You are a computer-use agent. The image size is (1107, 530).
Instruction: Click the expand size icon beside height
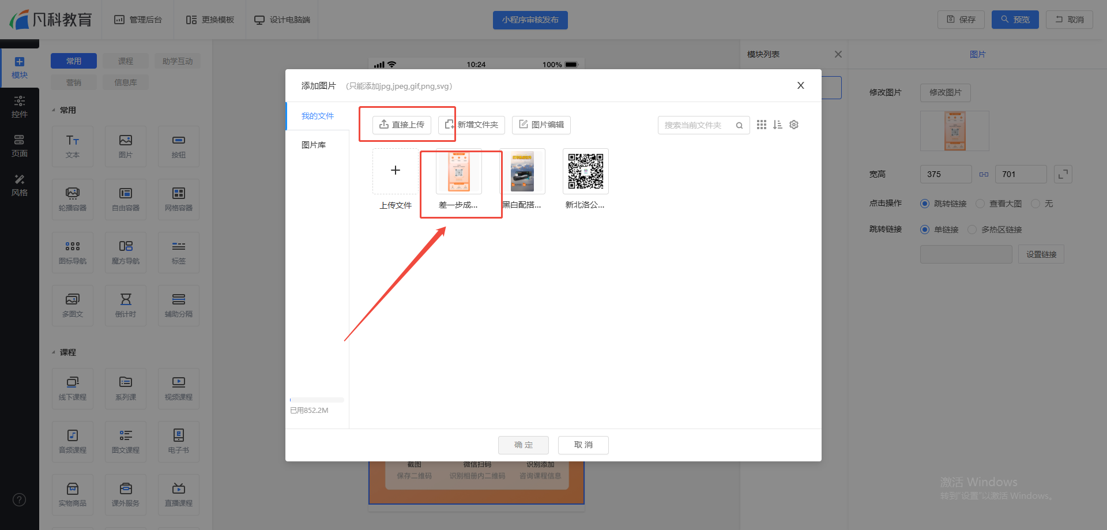point(1063,174)
